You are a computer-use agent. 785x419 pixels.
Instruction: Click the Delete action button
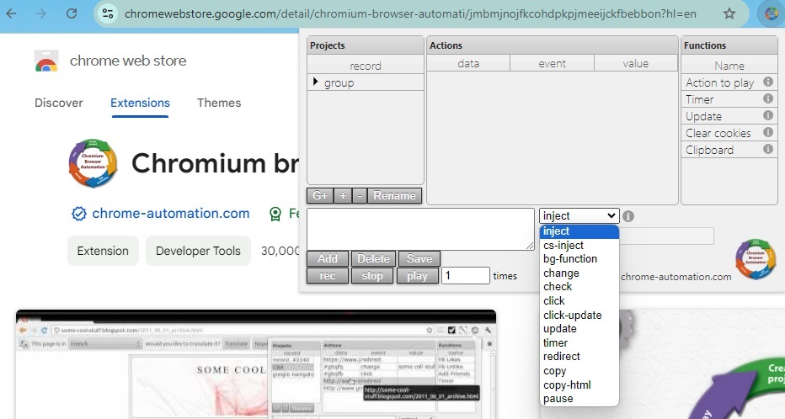(x=373, y=258)
